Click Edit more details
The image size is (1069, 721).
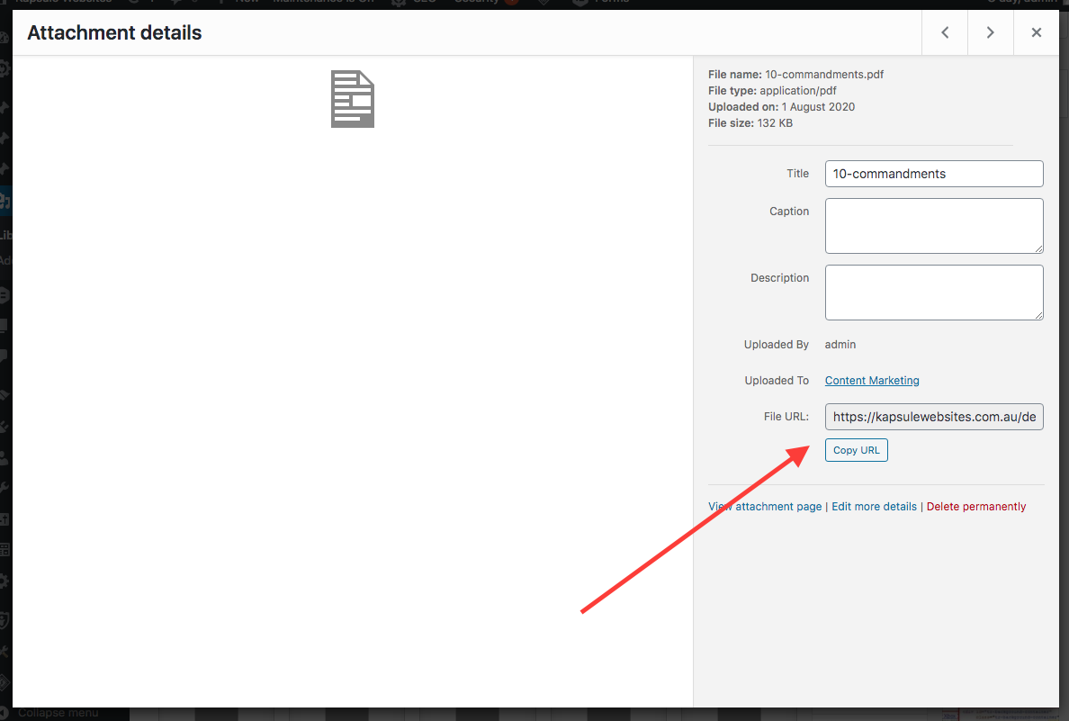(x=873, y=506)
